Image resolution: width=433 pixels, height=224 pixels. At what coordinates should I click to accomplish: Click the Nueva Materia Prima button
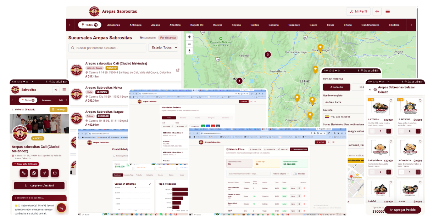(299, 149)
